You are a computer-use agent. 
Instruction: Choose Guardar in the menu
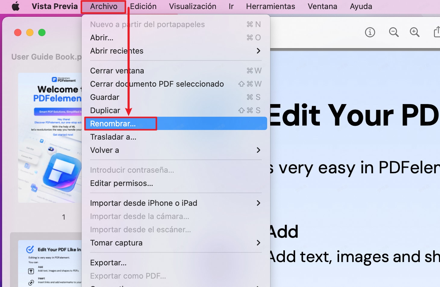point(176,97)
